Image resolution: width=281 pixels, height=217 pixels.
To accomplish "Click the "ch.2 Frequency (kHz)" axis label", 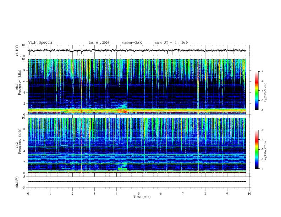I will 18,141.
